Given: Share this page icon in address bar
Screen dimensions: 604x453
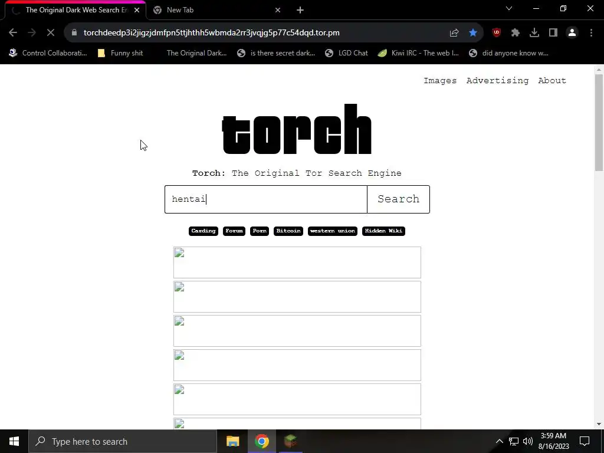Looking at the screenshot, I should click(454, 33).
